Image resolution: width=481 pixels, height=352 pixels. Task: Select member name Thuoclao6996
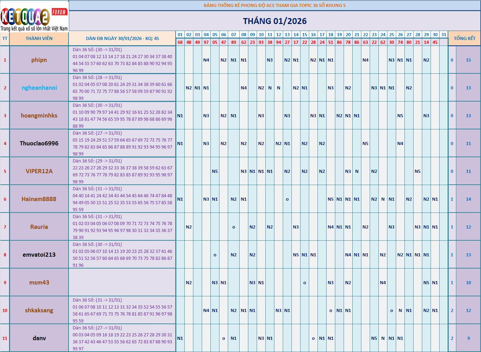pyautogui.click(x=39, y=143)
